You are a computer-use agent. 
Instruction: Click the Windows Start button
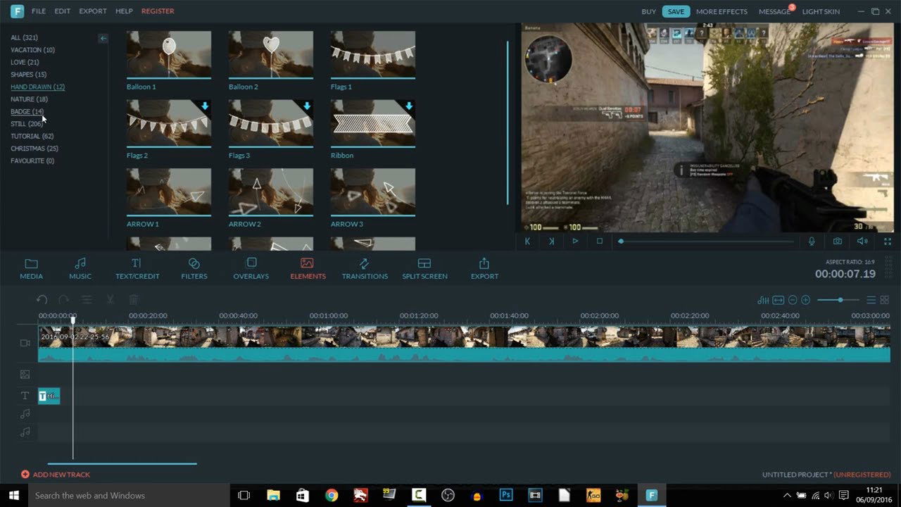pos(13,495)
